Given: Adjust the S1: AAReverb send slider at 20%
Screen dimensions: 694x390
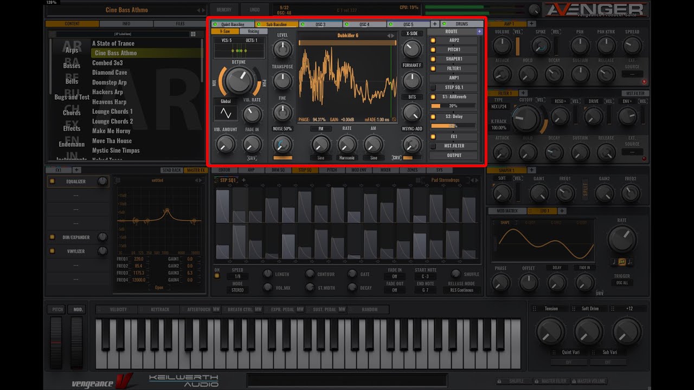Looking at the screenshot, I should [x=453, y=106].
